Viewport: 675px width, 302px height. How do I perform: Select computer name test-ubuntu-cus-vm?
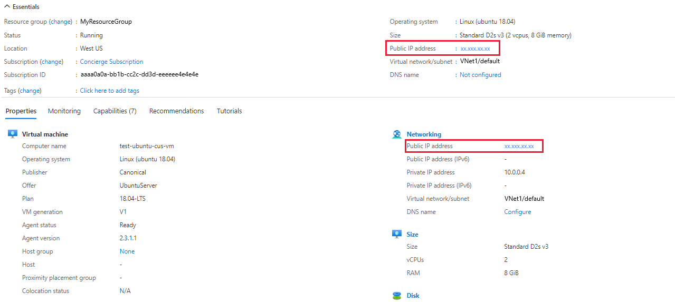(147, 146)
